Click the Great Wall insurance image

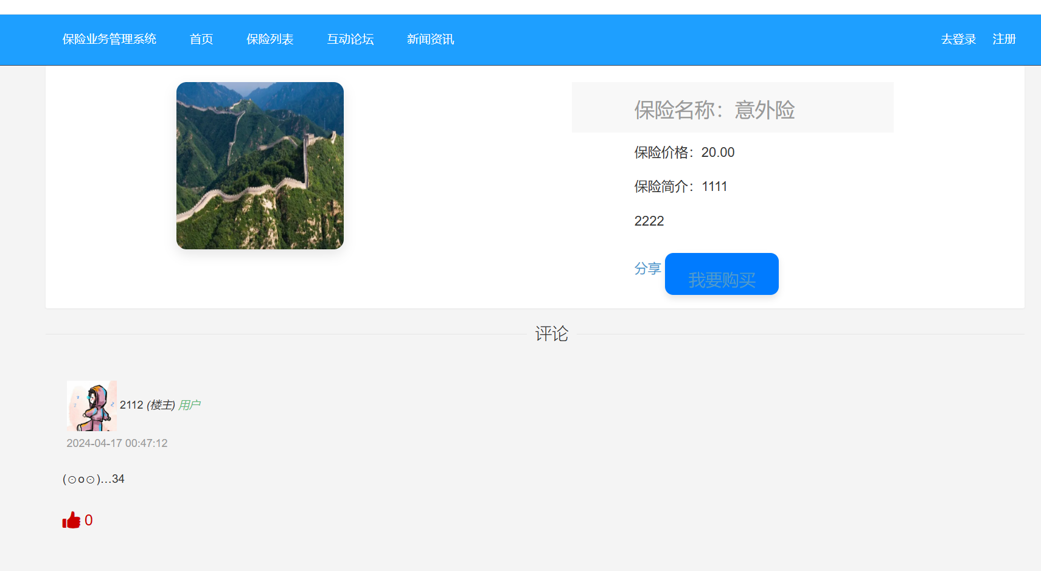pyautogui.click(x=260, y=165)
